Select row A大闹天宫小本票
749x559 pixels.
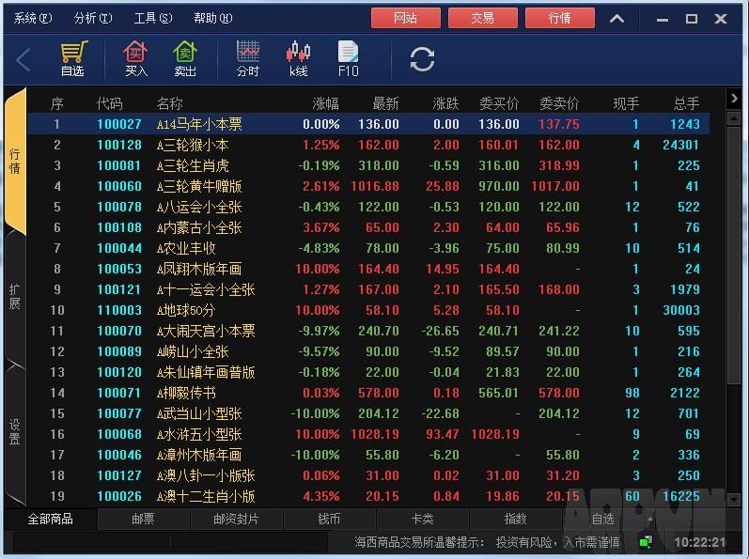pos(368,331)
